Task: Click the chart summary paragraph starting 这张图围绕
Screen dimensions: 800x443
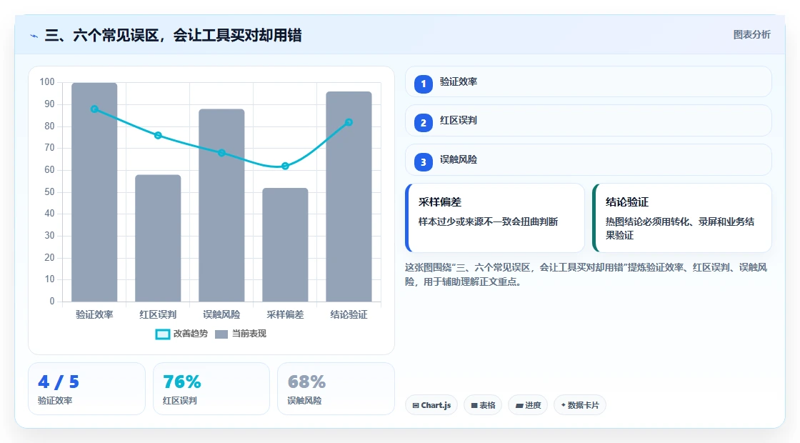Action: [586, 274]
